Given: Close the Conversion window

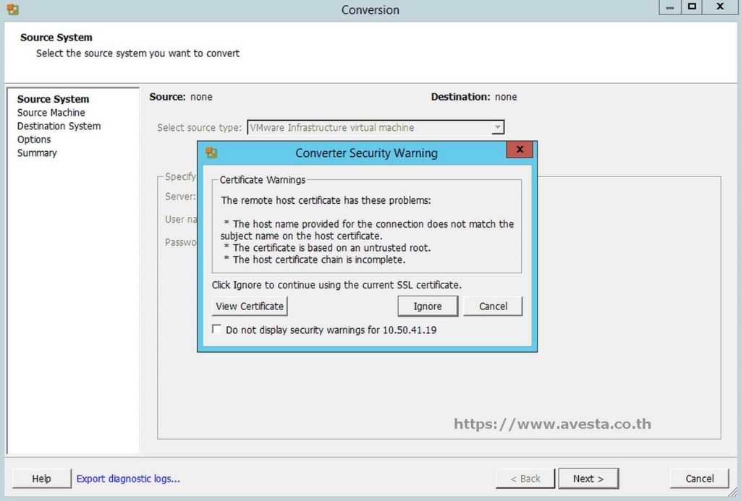Looking at the screenshot, I should [x=720, y=7].
